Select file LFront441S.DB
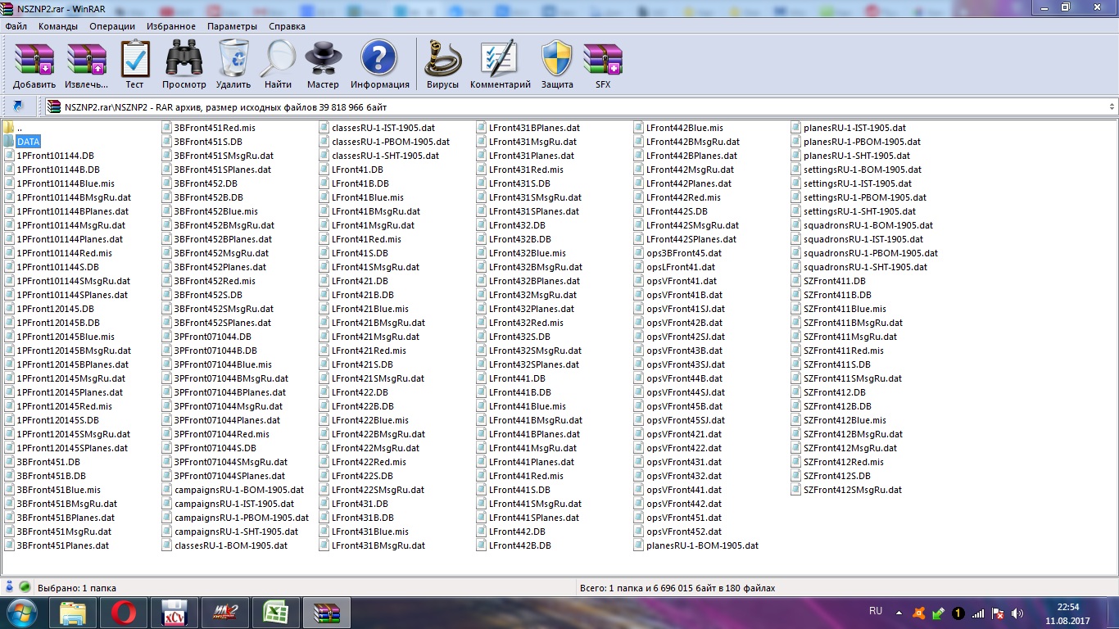The width and height of the screenshot is (1119, 629). (x=514, y=490)
